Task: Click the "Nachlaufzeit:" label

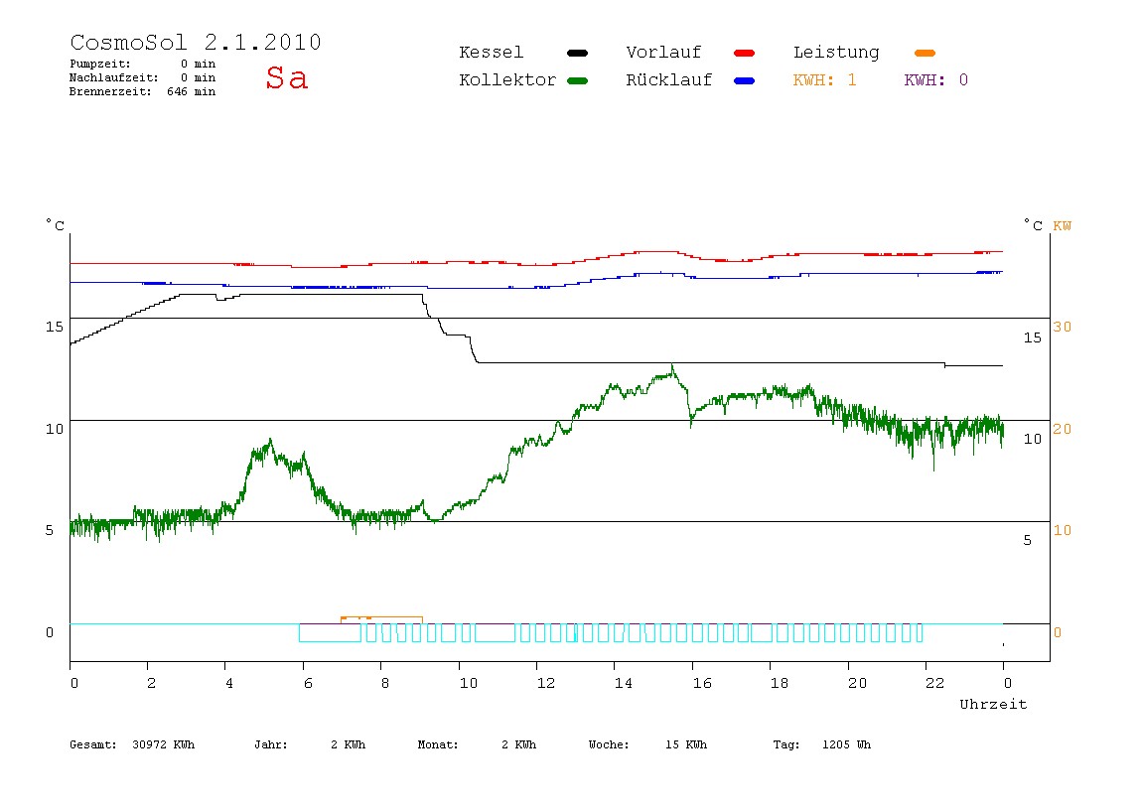Action: pos(113,77)
